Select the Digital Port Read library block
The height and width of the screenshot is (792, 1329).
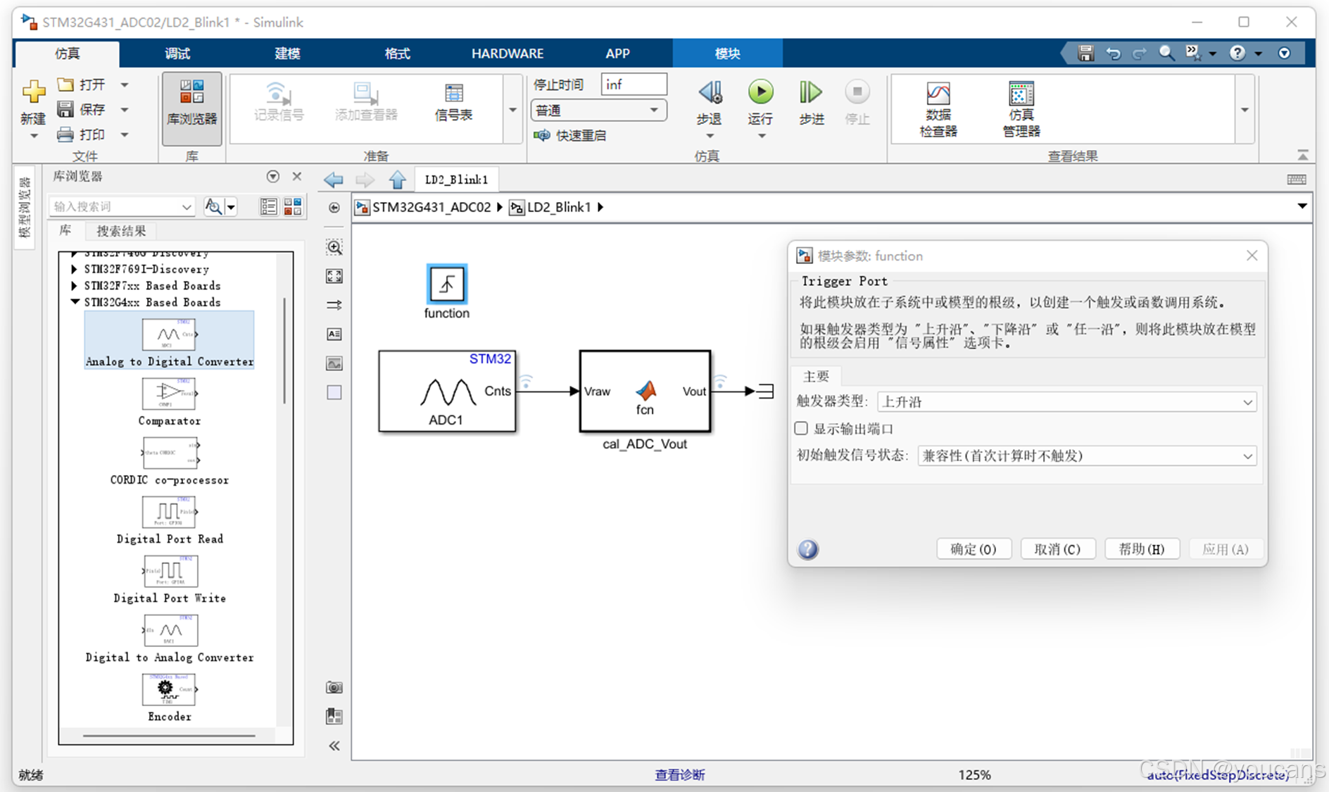coord(169,520)
